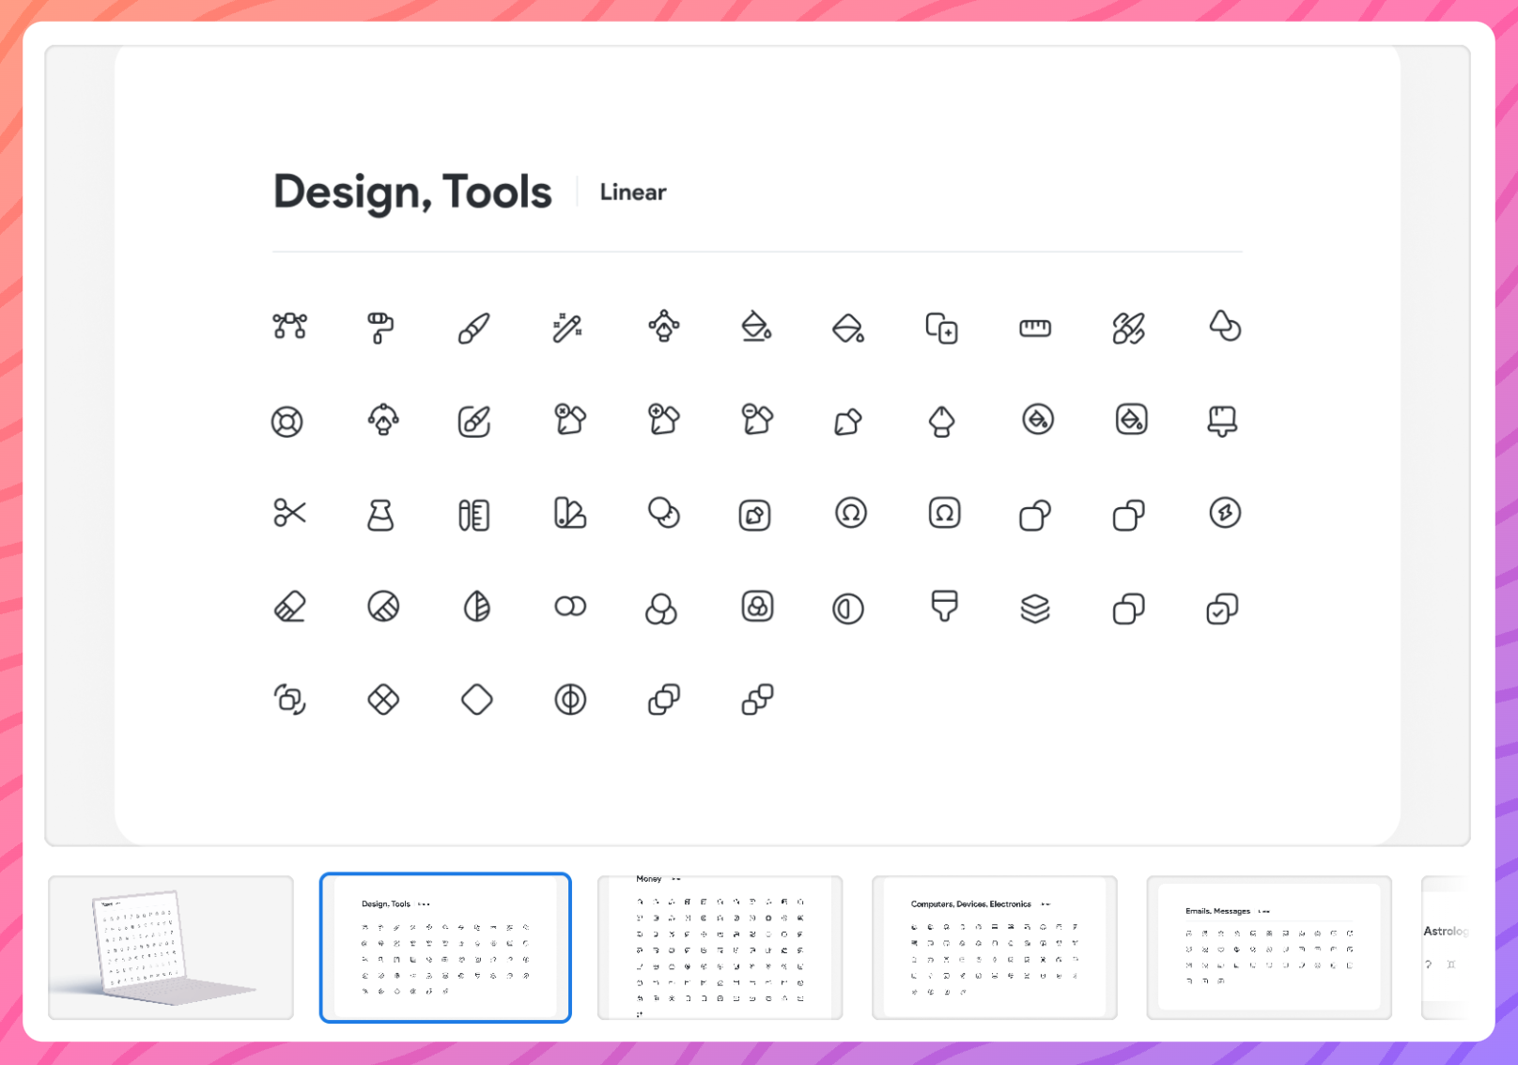Click the pen nib with curved arc handles
The width and height of the screenshot is (1518, 1065).
383,419
